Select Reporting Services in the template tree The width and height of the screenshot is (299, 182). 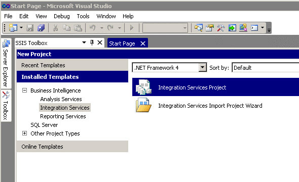pos(63,116)
